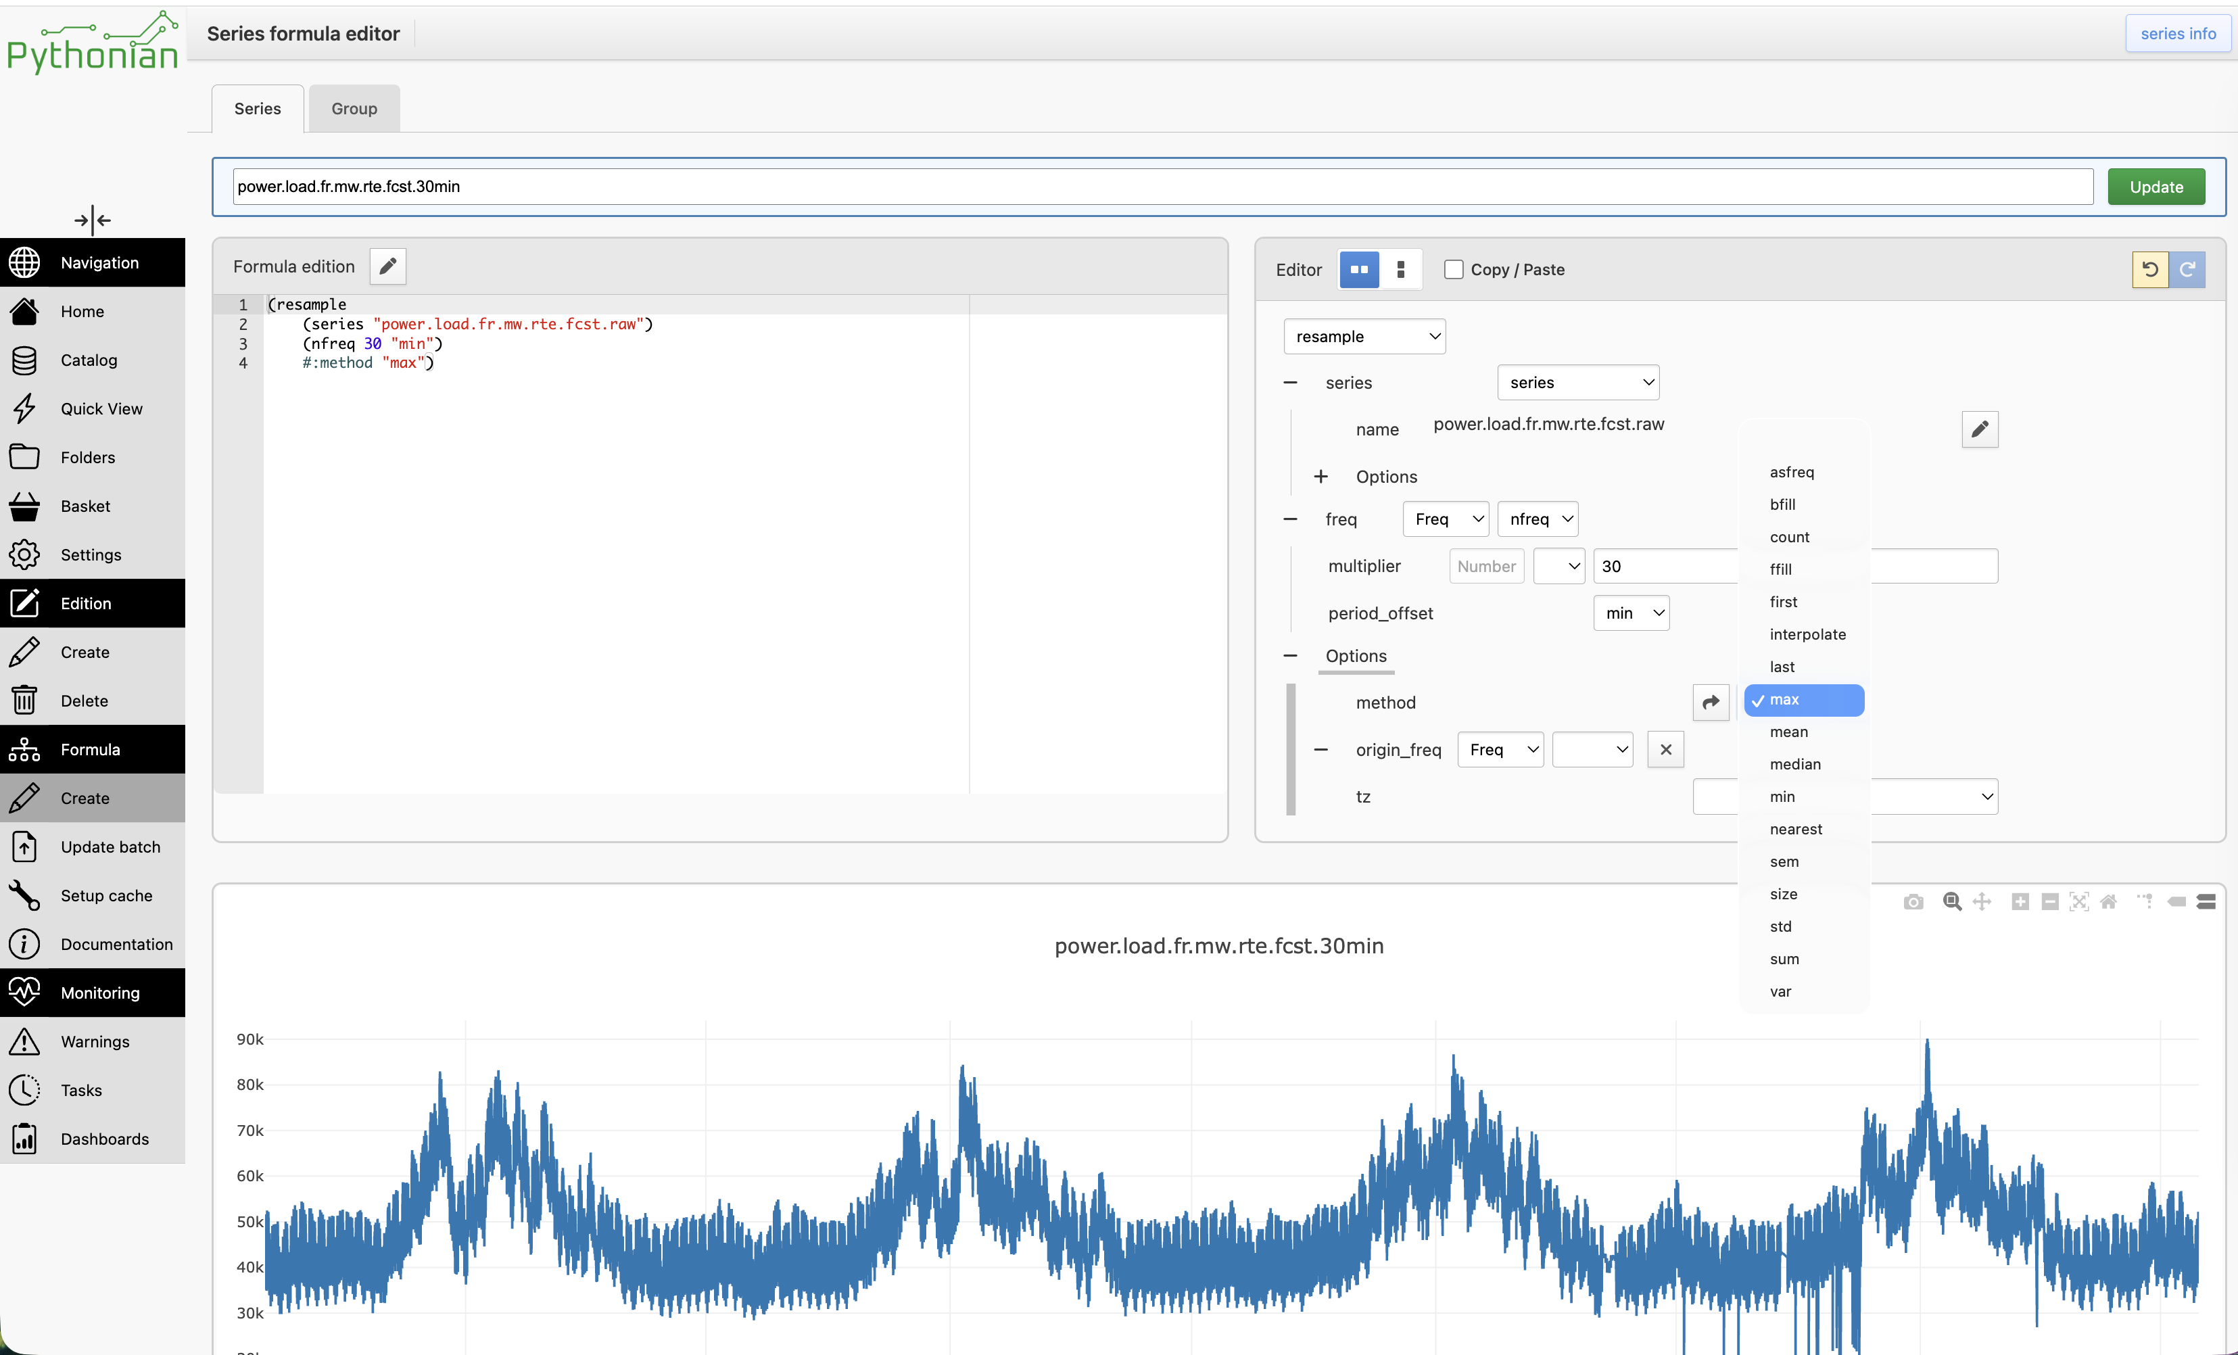This screenshot has height=1355, width=2238.
Task: Choose median from method list
Action: tap(1804, 765)
